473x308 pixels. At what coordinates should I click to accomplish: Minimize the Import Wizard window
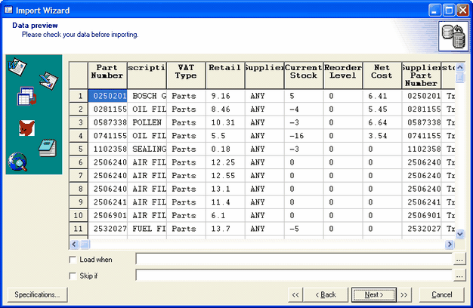434,11
